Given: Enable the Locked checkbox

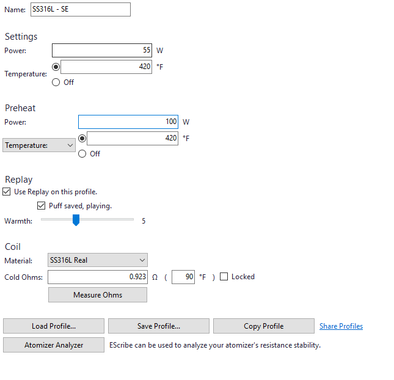Looking at the screenshot, I should [x=224, y=277].
